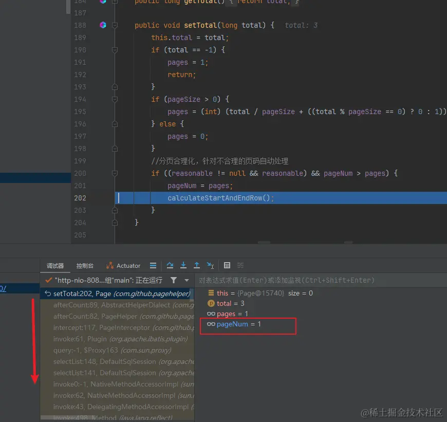Click the fold end marker at line 204

(115, 223)
